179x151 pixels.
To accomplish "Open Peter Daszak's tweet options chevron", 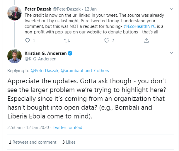I will click(171, 9).
